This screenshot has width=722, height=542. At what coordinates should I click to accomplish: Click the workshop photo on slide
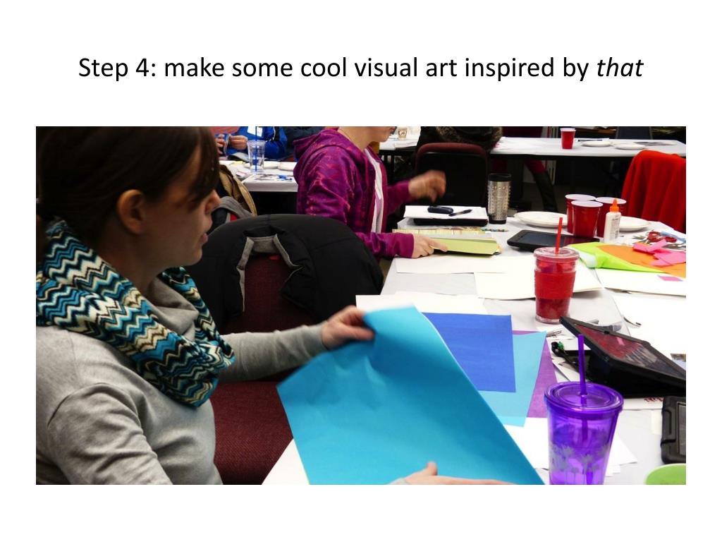click(361, 305)
